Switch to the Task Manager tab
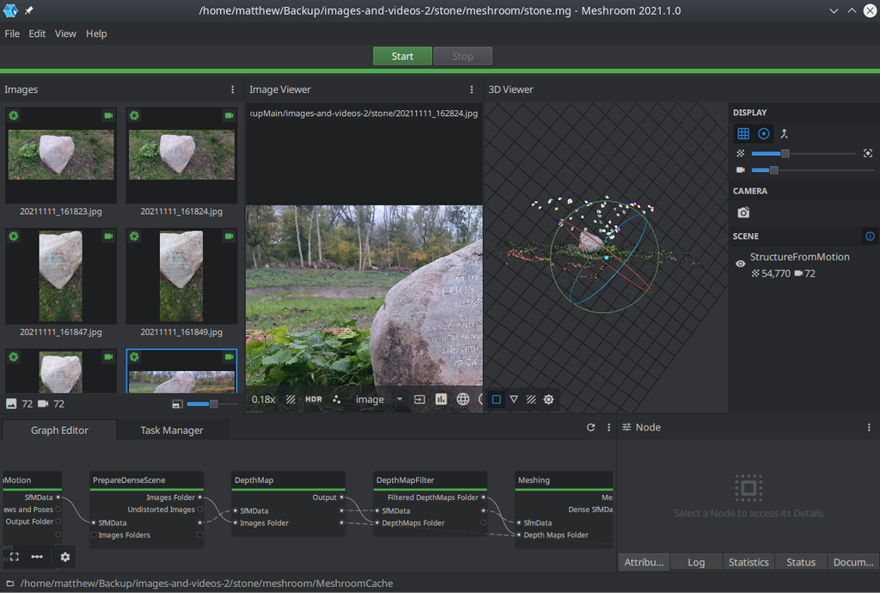The image size is (880, 593). (x=172, y=431)
